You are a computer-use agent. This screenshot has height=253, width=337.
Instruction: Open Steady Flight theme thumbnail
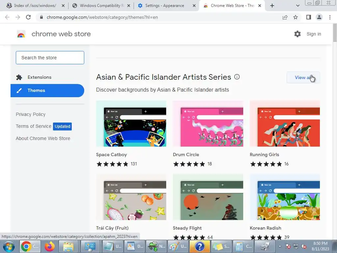208,197
